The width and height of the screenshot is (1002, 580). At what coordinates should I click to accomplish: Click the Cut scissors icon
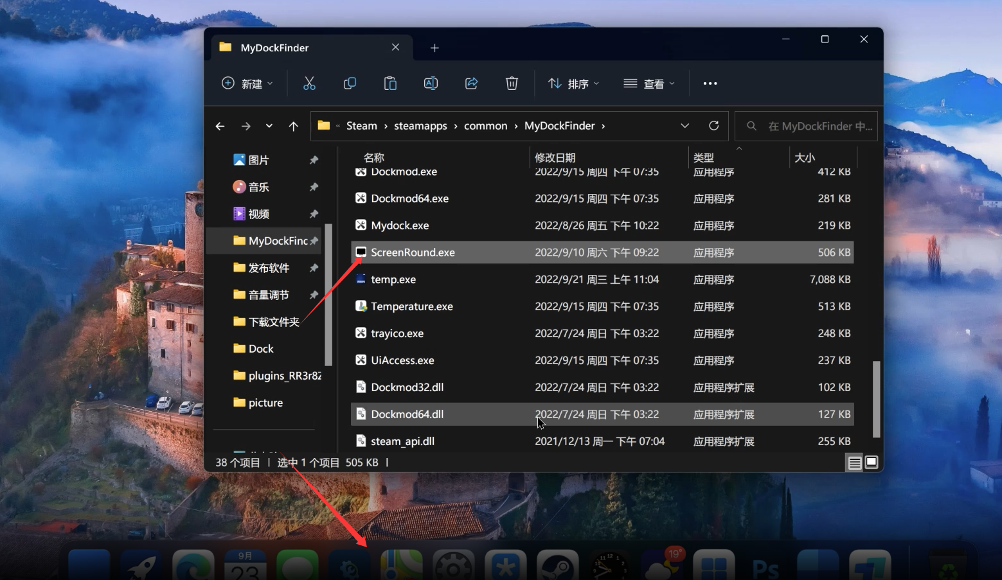[309, 83]
